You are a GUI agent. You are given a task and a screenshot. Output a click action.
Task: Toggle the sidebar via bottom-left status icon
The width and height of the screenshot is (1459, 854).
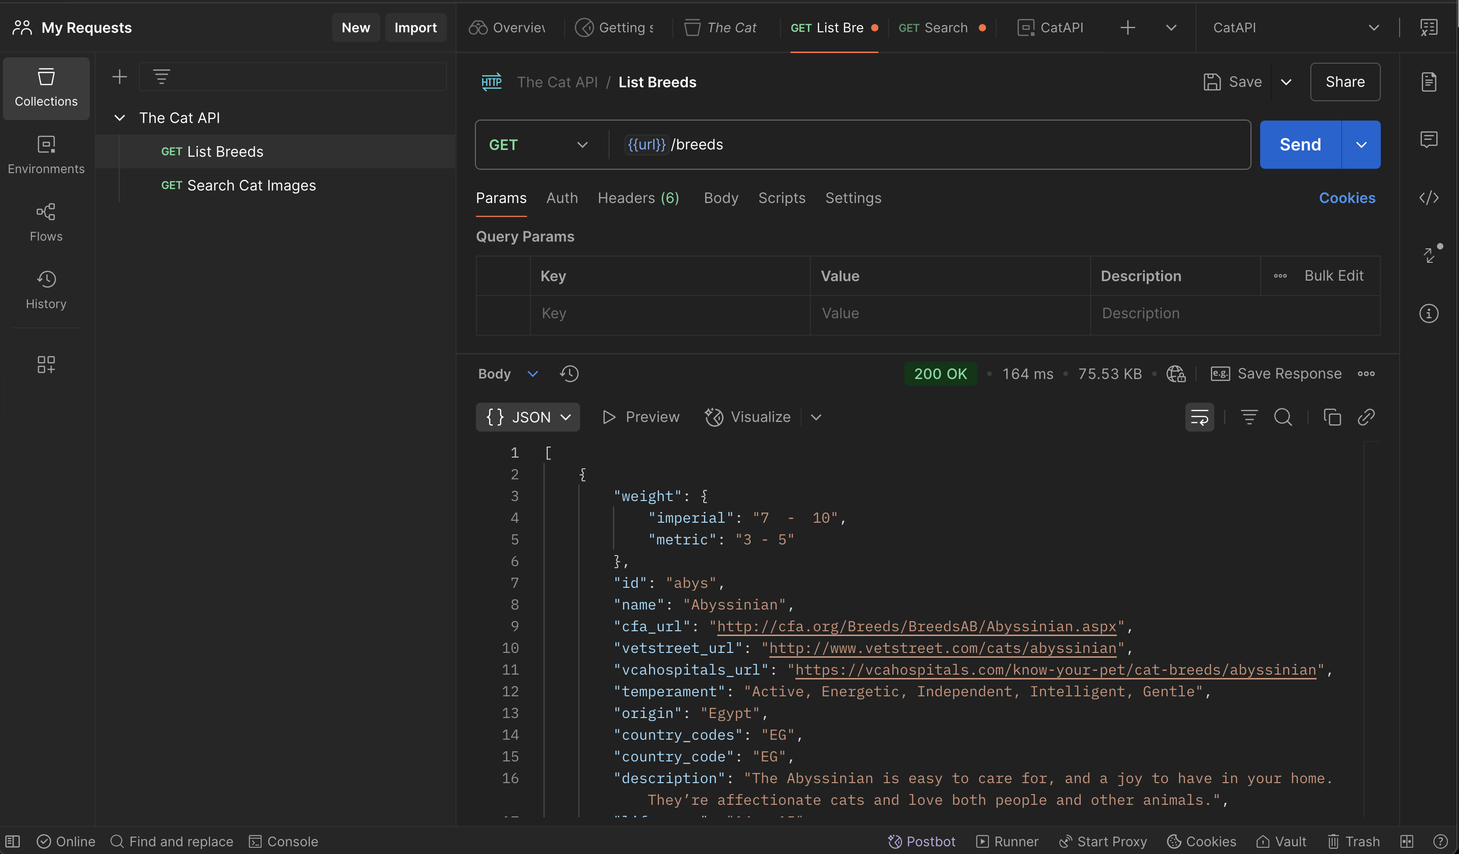(13, 841)
